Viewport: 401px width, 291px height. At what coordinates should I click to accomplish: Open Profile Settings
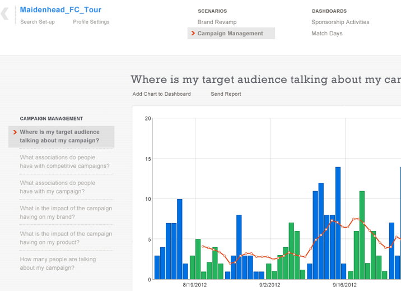pos(91,22)
